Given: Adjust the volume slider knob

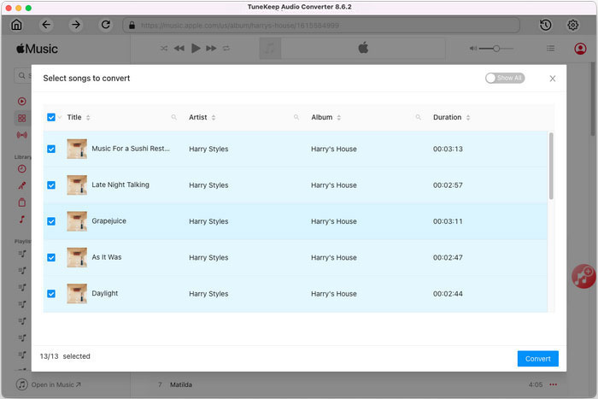Looking at the screenshot, I should point(496,49).
